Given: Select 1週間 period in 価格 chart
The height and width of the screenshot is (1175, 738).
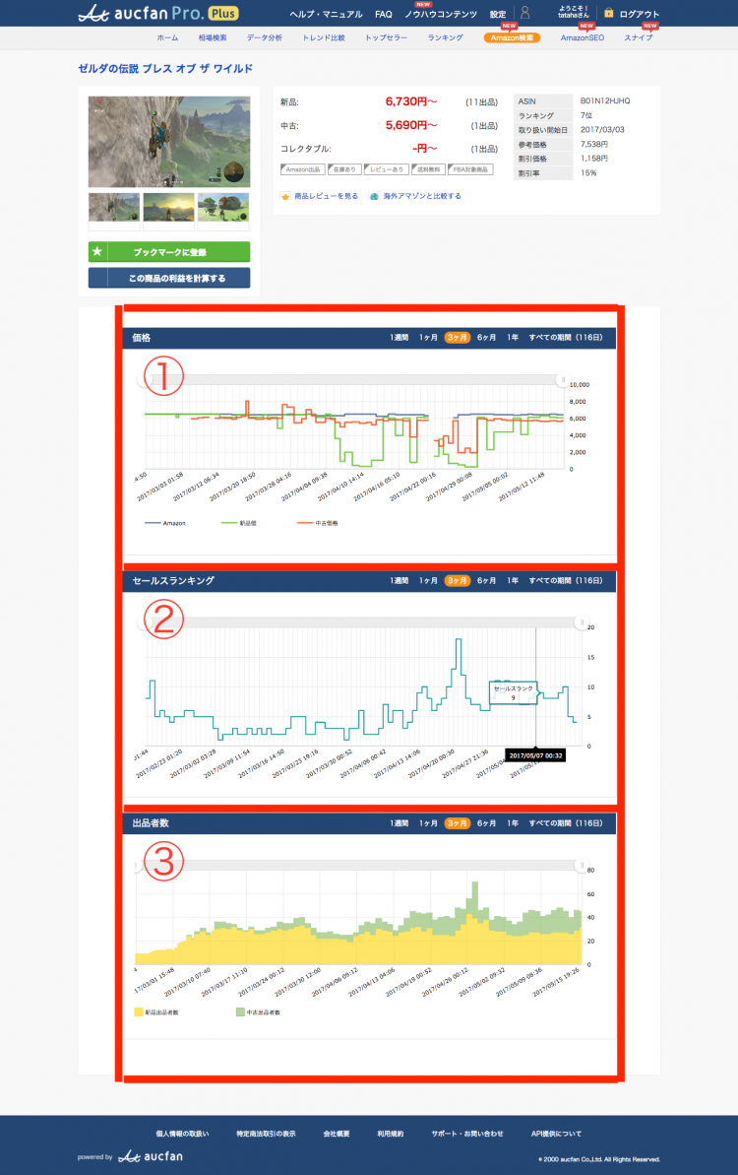Looking at the screenshot, I should click(x=399, y=338).
